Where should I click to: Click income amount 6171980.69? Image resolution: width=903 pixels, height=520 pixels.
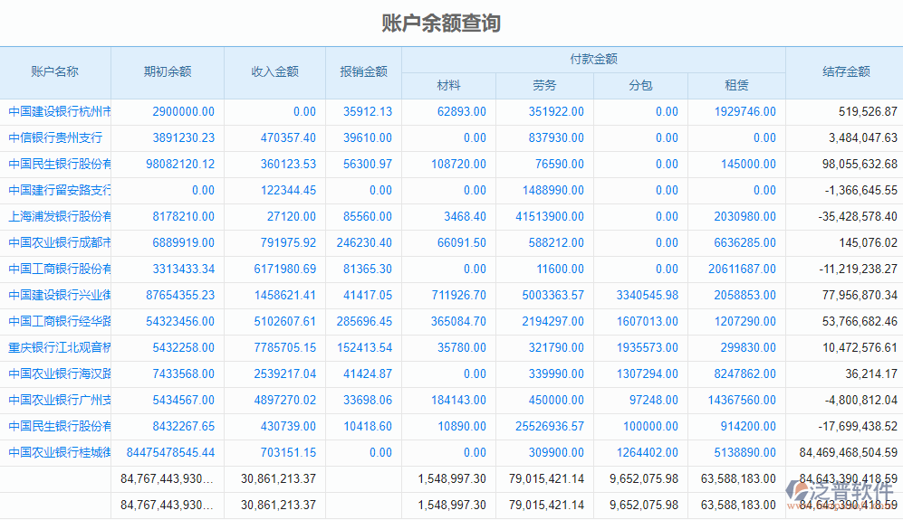coord(283,269)
